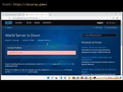The image size is (123, 92).
Task: Click the Article ID text
Action: (28, 40)
